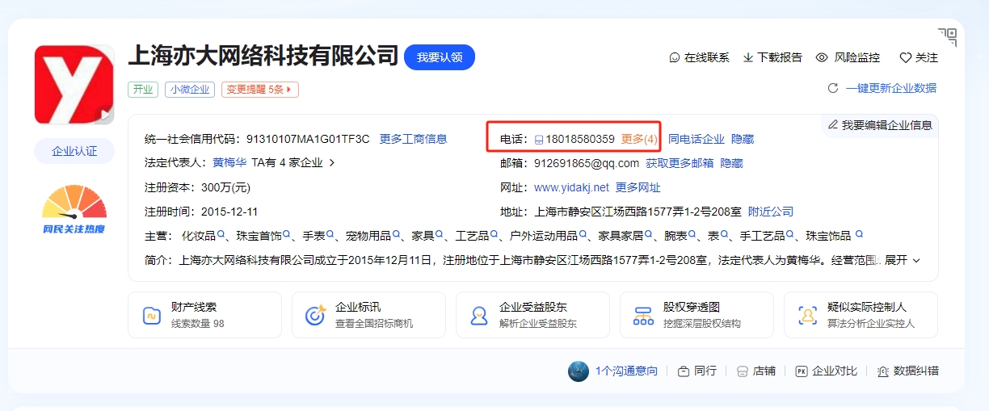The width and height of the screenshot is (989, 411).
Task: Open the 更多工商信息 link
Action: [413, 139]
